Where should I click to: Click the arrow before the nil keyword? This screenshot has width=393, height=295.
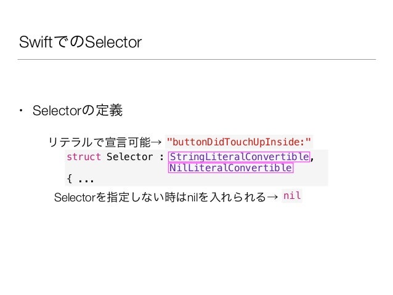click(272, 197)
